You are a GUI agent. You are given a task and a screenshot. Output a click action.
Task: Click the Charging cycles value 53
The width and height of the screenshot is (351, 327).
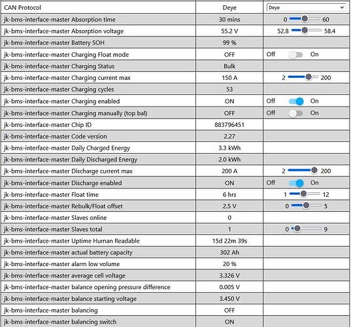(x=229, y=90)
